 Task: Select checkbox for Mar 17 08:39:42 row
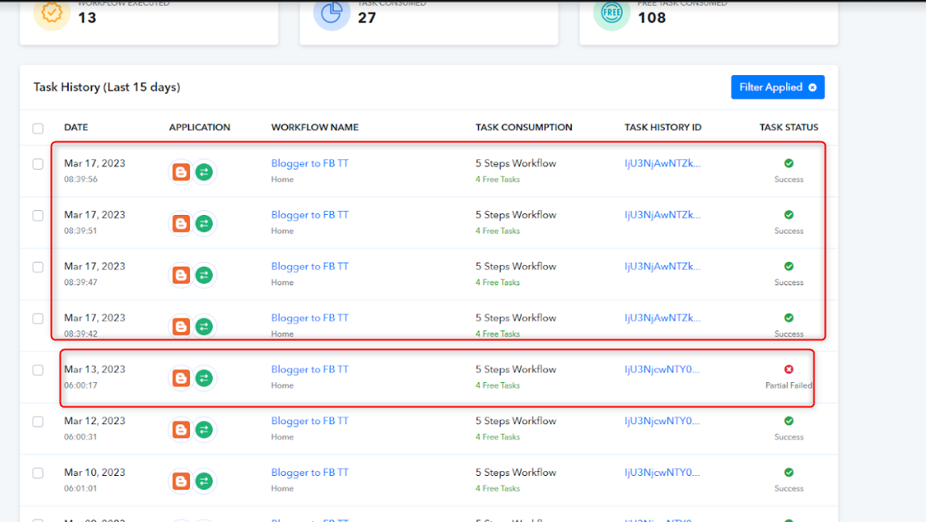(x=38, y=318)
